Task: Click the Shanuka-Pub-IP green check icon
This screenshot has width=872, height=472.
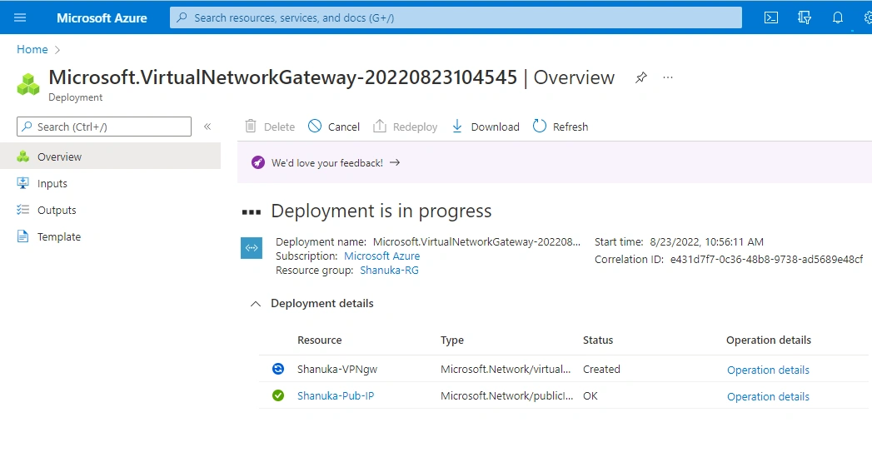Action: click(278, 395)
